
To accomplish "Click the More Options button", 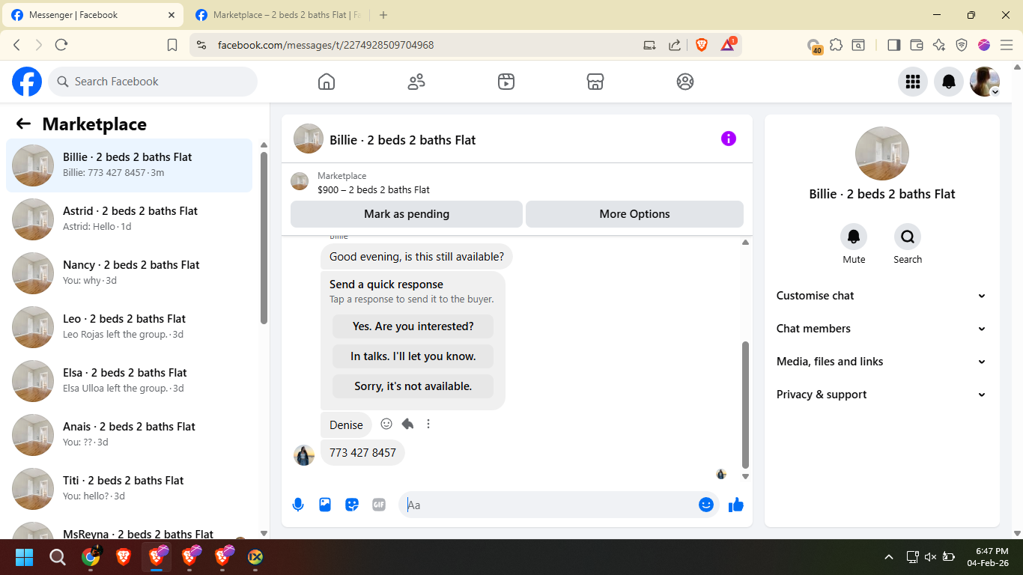I will 634,214.
